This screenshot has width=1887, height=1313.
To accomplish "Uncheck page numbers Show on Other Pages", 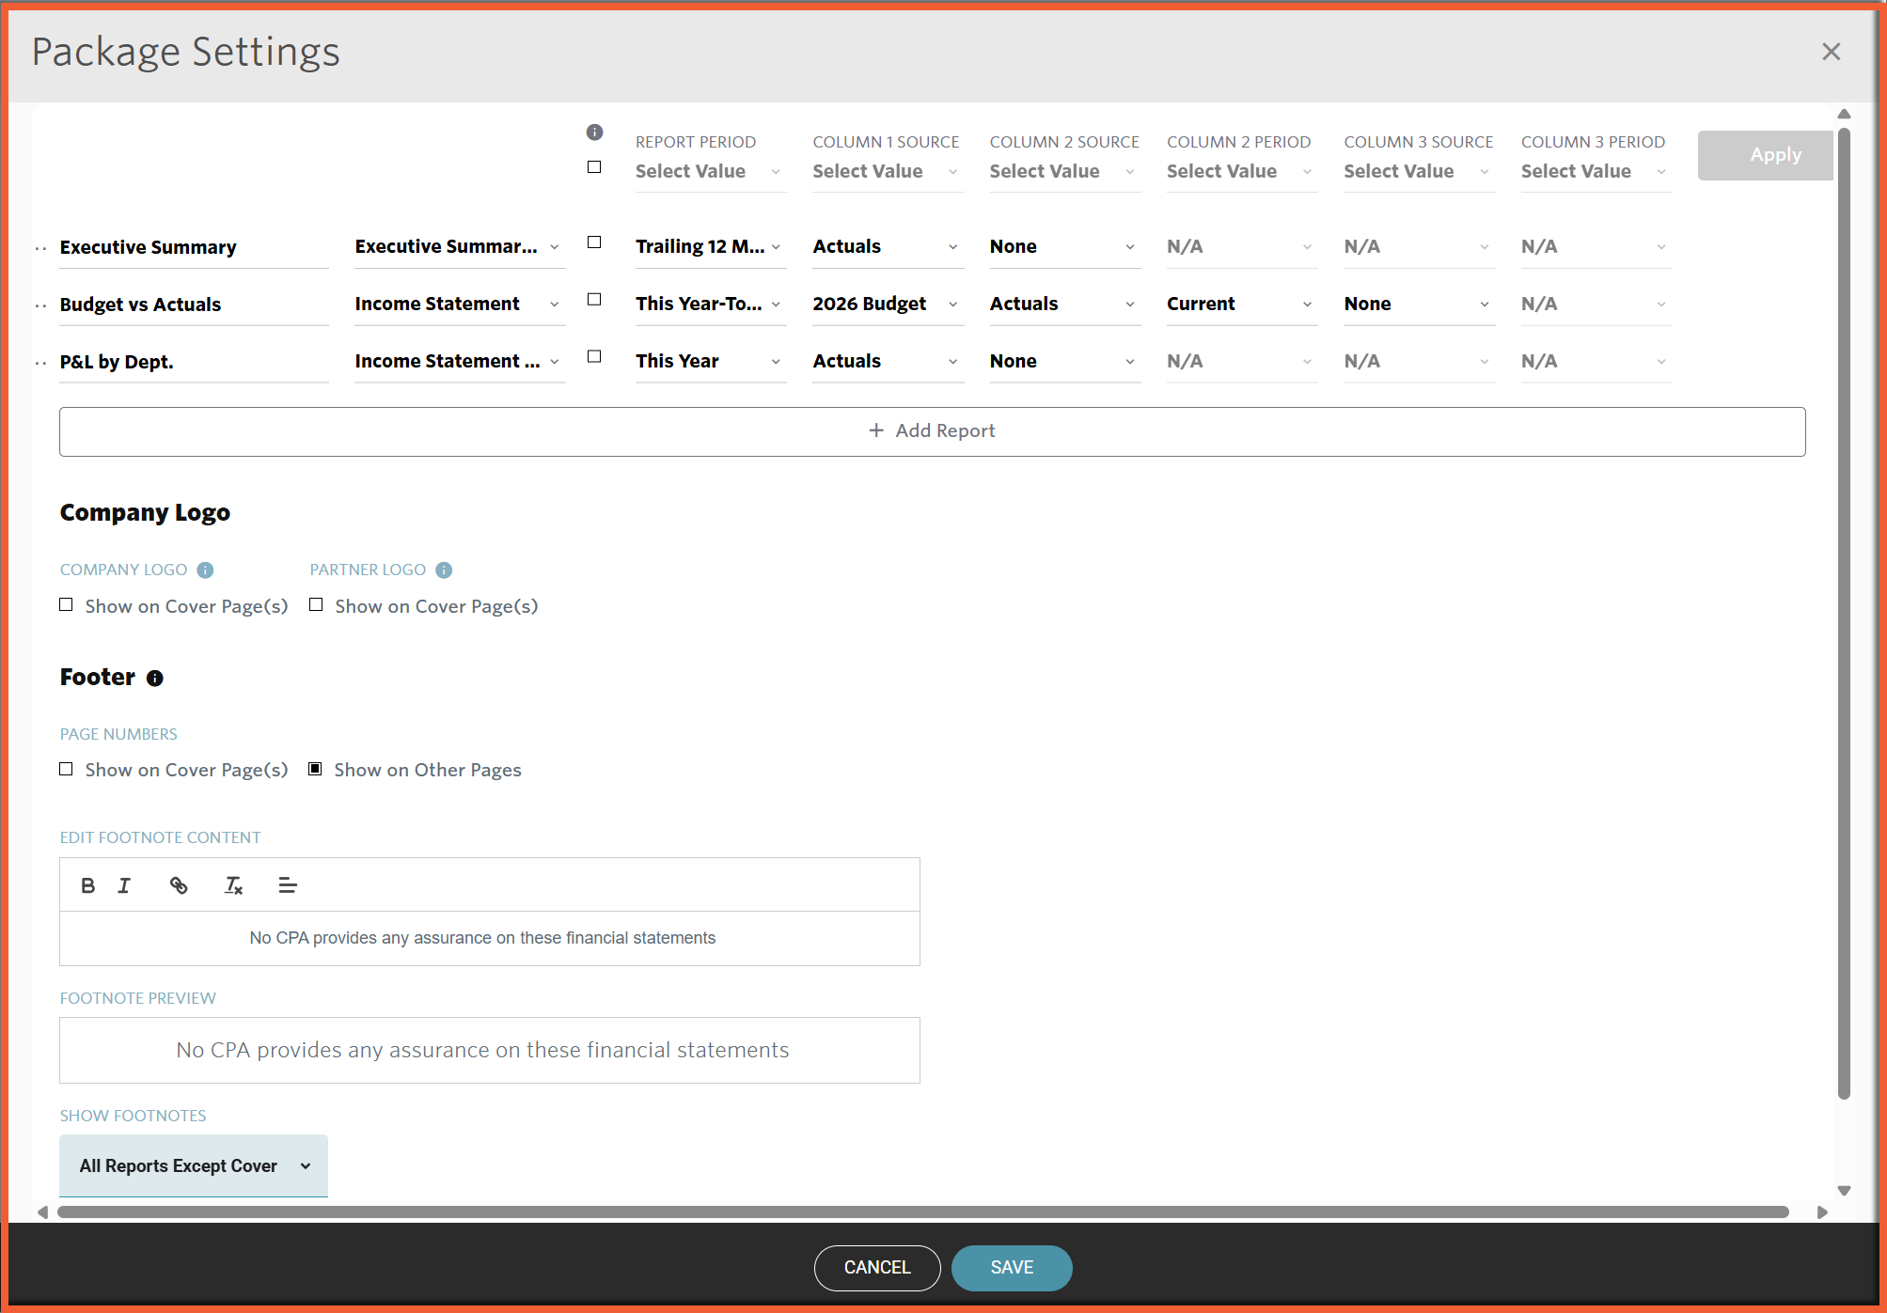I will tap(316, 769).
